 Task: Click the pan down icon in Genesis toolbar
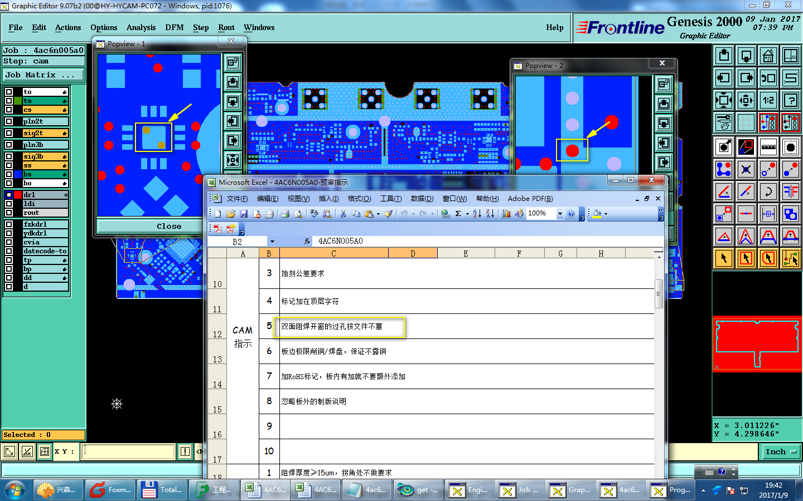pyautogui.click(x=746, y=56)
